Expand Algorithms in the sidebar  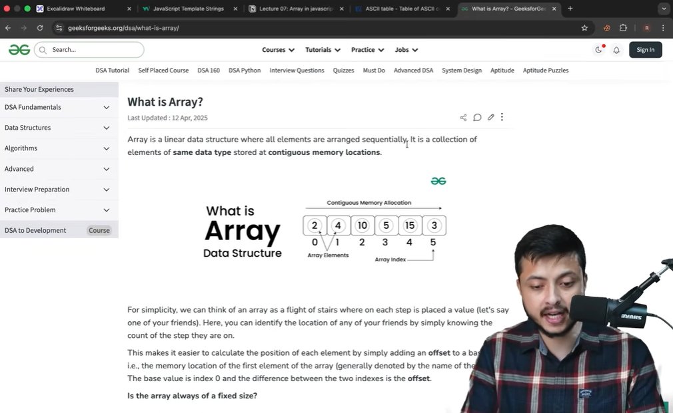(59, 148)
